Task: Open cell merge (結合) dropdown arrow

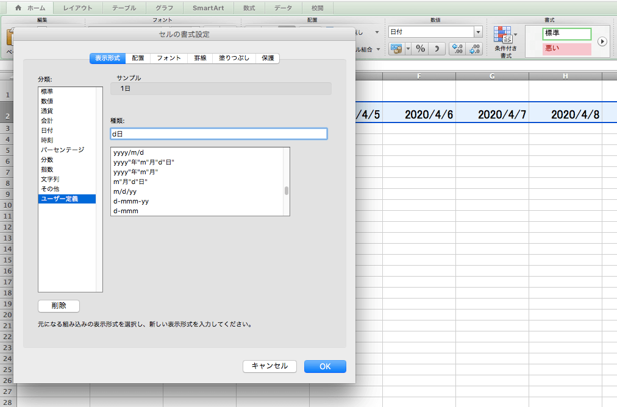Action: pos(378,49)
